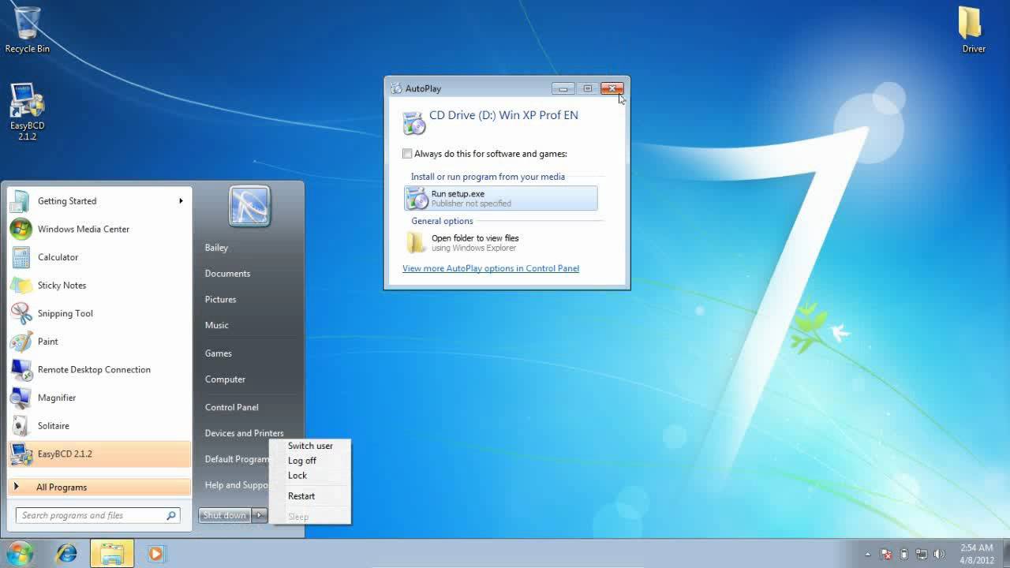Click the volume speaker tray icon
Image resolution: width=1010 pixels, height=568 pixels.
(939, 554)
